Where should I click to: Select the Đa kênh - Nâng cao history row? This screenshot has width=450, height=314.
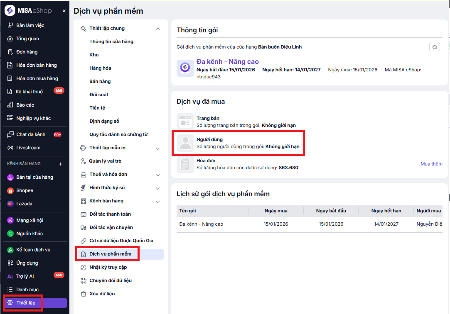point(310,224)
